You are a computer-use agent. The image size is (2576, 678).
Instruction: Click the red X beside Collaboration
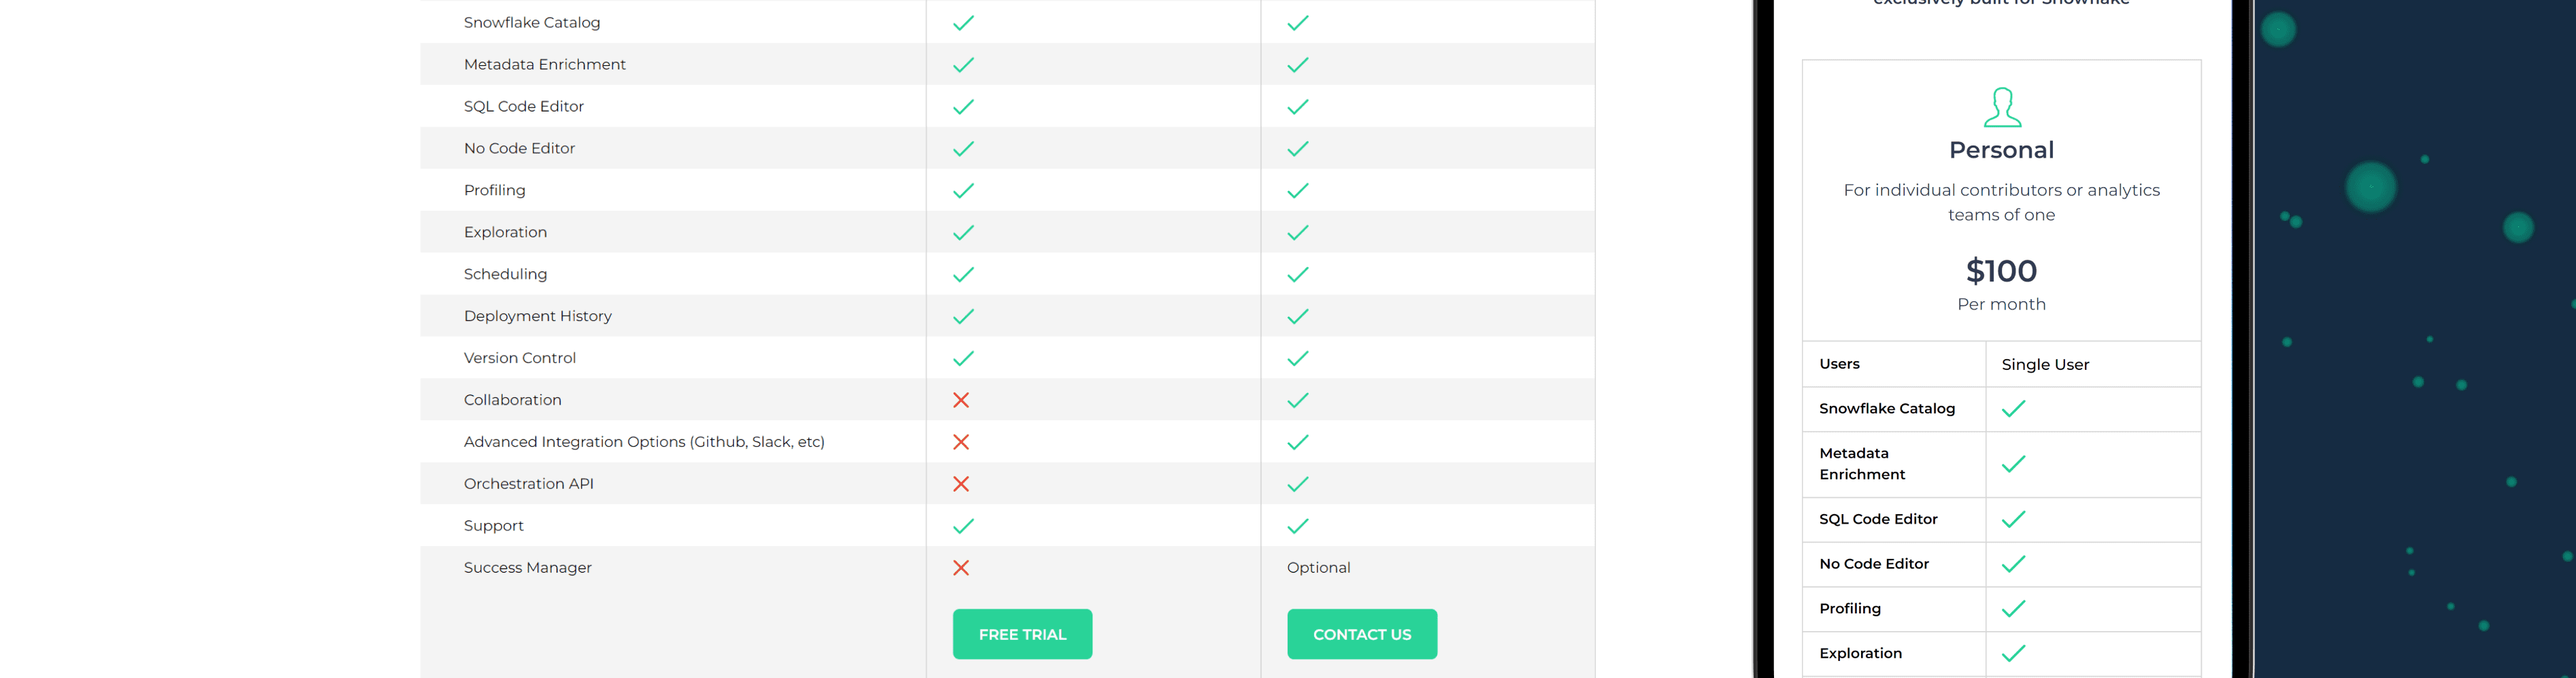pyautogui.click(x=961, y=400)
